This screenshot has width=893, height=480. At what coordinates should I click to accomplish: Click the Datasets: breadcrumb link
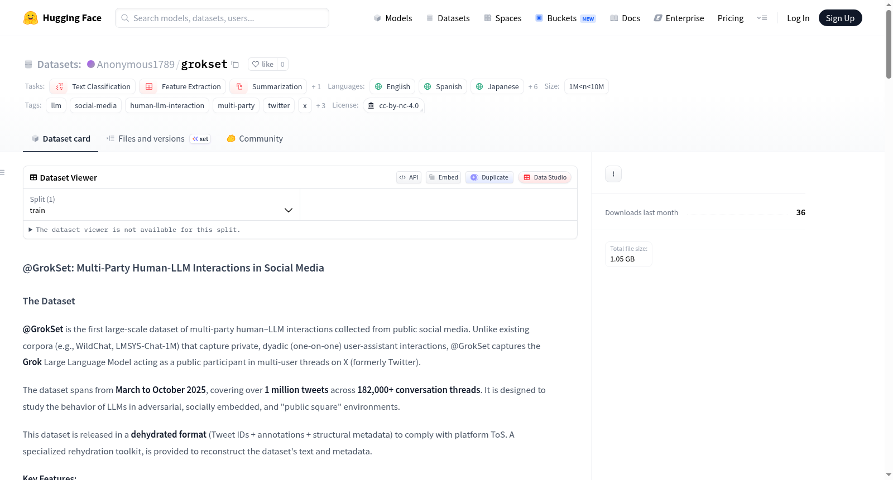click(x=59, y=64)
